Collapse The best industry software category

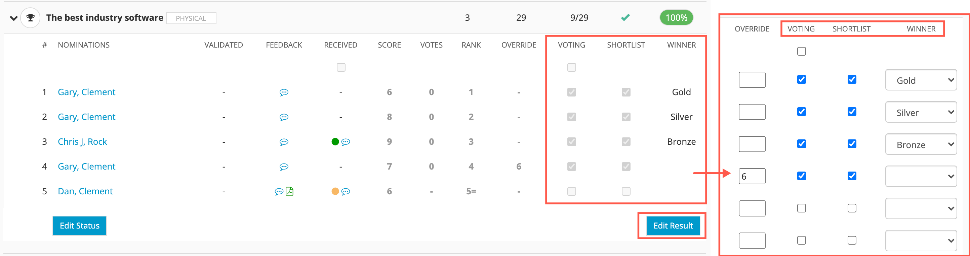pos(13,18)
